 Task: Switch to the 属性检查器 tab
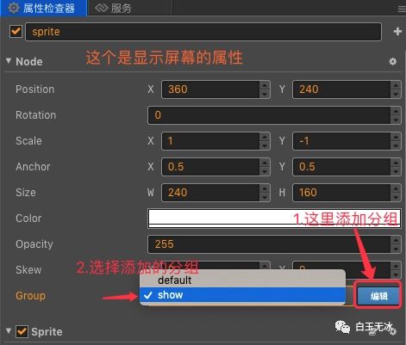[43, 8]
